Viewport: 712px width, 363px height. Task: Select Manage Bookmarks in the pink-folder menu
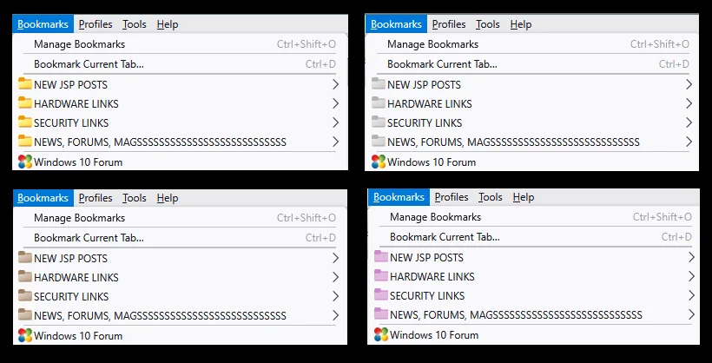point(435,217)
